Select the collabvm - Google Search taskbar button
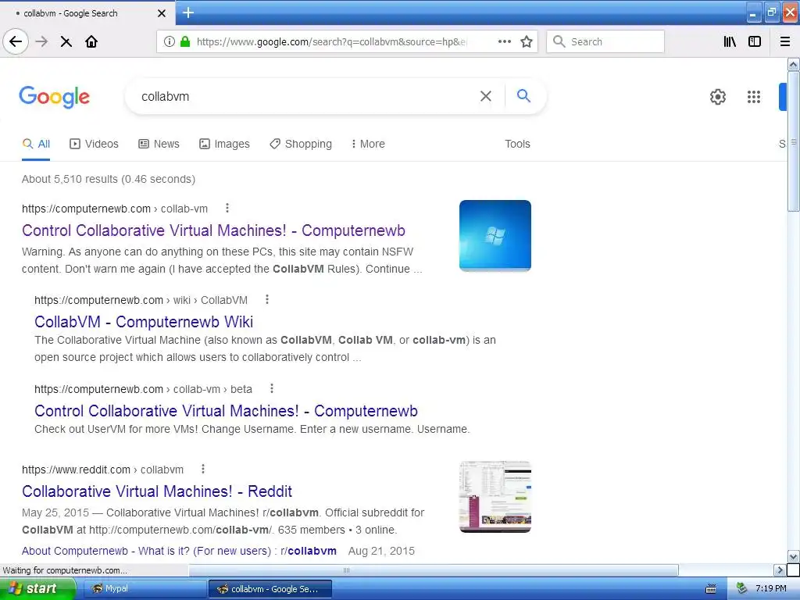 [x=270, y=589]
